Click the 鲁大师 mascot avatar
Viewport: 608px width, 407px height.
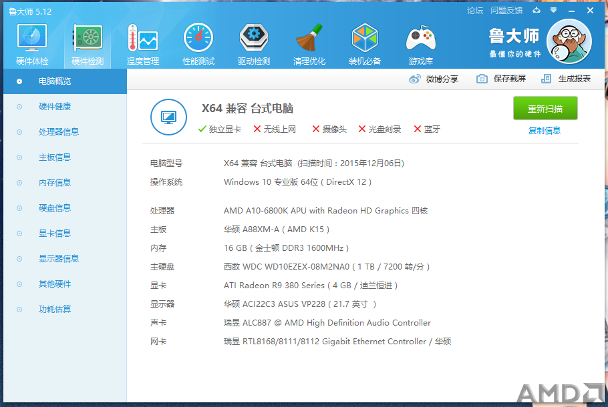point(569,41)
